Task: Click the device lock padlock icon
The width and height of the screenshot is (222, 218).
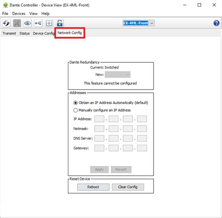Action: 59,23
